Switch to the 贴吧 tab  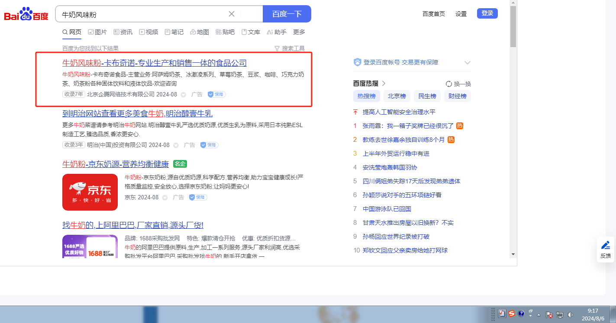[225, 32]
